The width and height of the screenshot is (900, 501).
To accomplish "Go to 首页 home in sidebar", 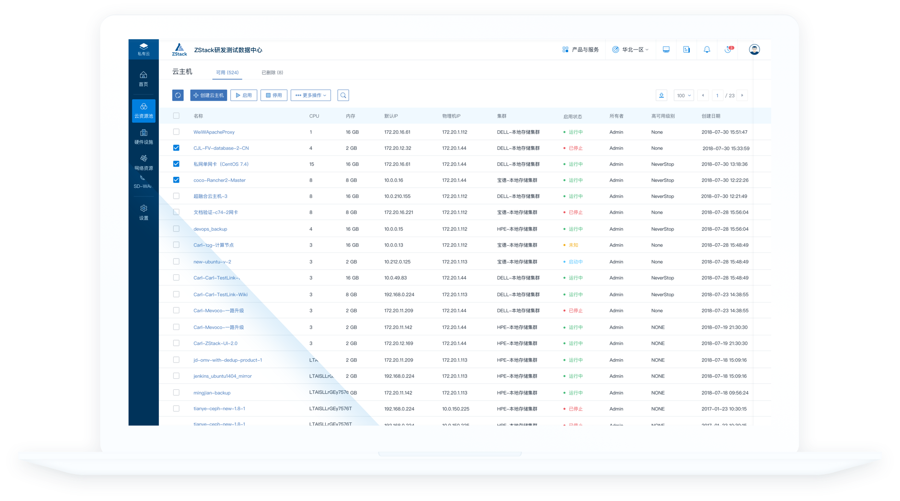I will tap(143, 79).
